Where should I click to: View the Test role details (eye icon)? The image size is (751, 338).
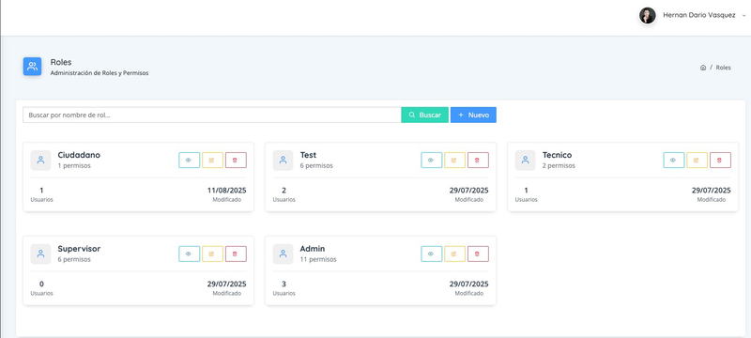pos(432,161)
